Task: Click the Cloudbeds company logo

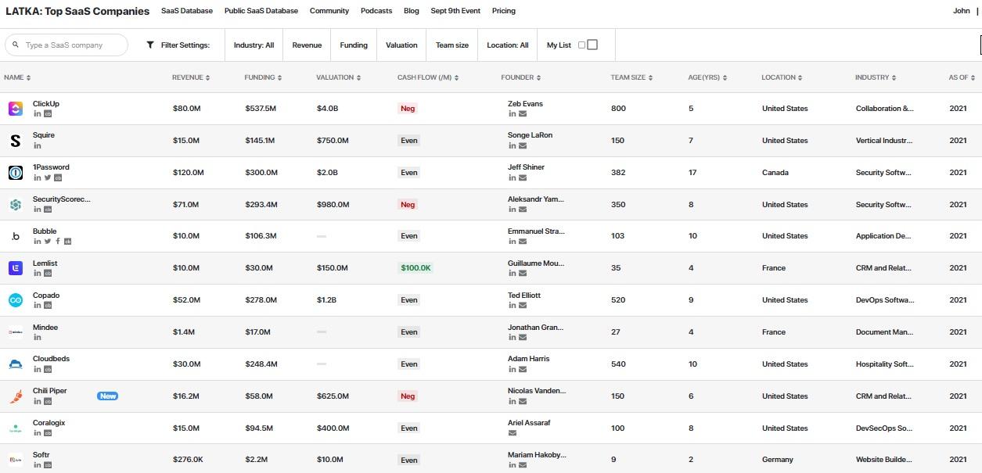Action: click(16, 364)
